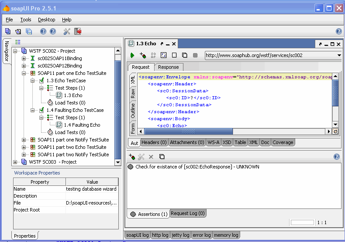This screenshot has height=242, width=345.
Task: Switch to Raw editor view tab
Action: [133, 94]
